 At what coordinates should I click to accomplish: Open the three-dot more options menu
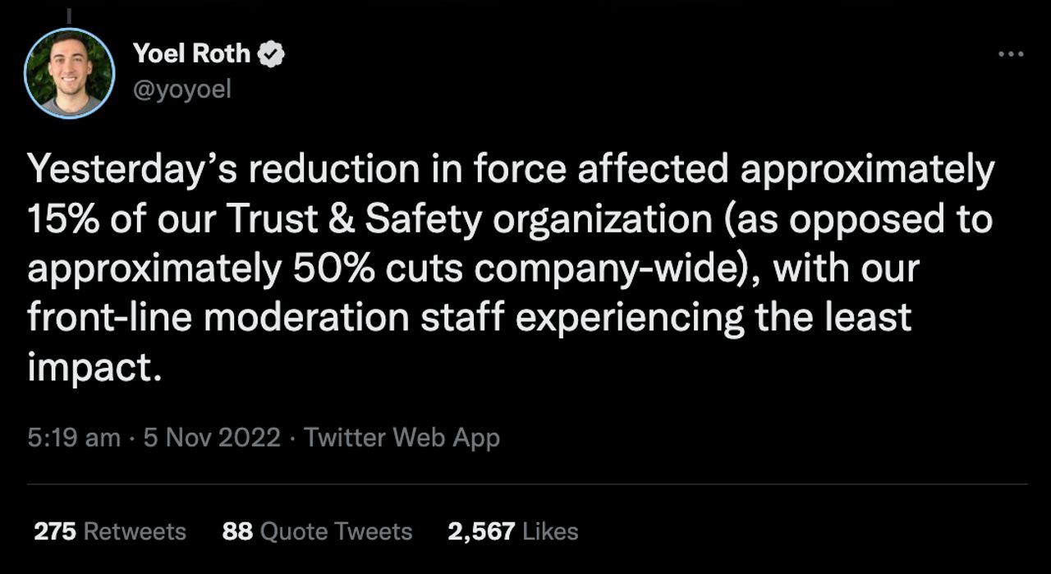pos(1011,54)
